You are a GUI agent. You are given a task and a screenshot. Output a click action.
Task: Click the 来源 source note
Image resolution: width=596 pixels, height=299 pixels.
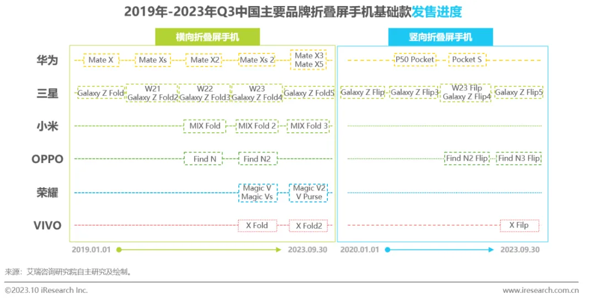[x=68, y=272]
